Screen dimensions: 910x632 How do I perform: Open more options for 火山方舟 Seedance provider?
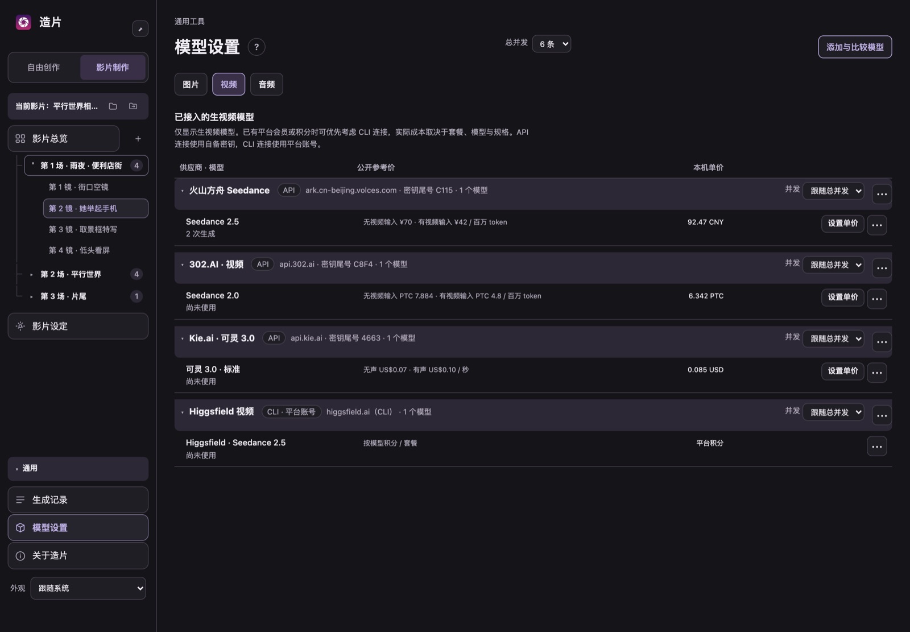tap(882, 194)
